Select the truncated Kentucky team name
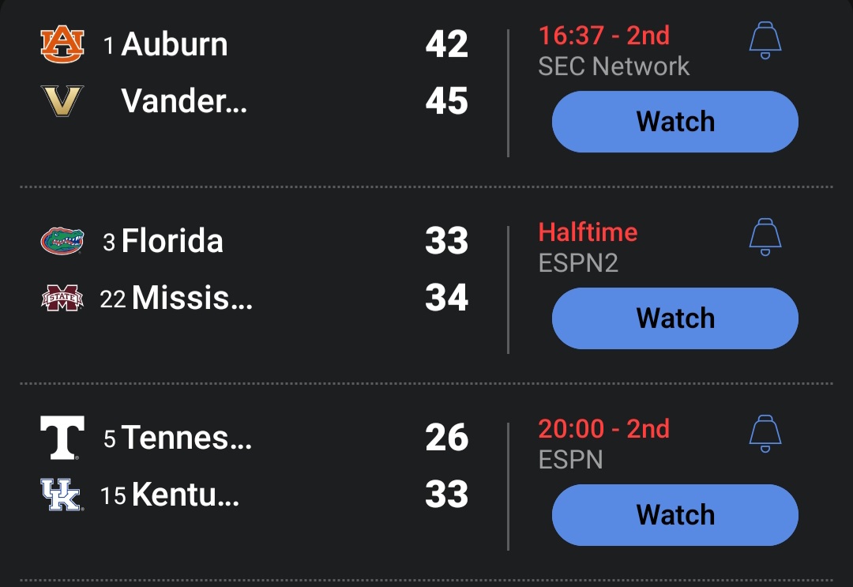The image size is (853, 587). pos(186,495)
